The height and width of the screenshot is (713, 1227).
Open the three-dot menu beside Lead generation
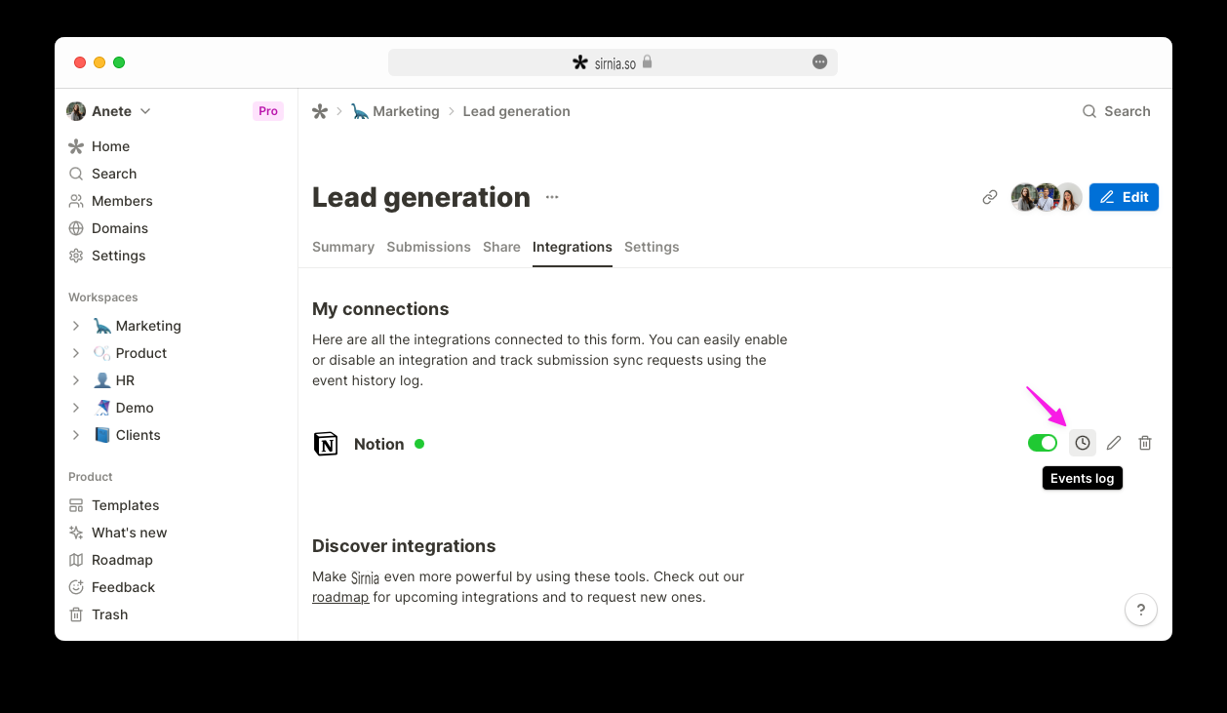coord(552,197)
